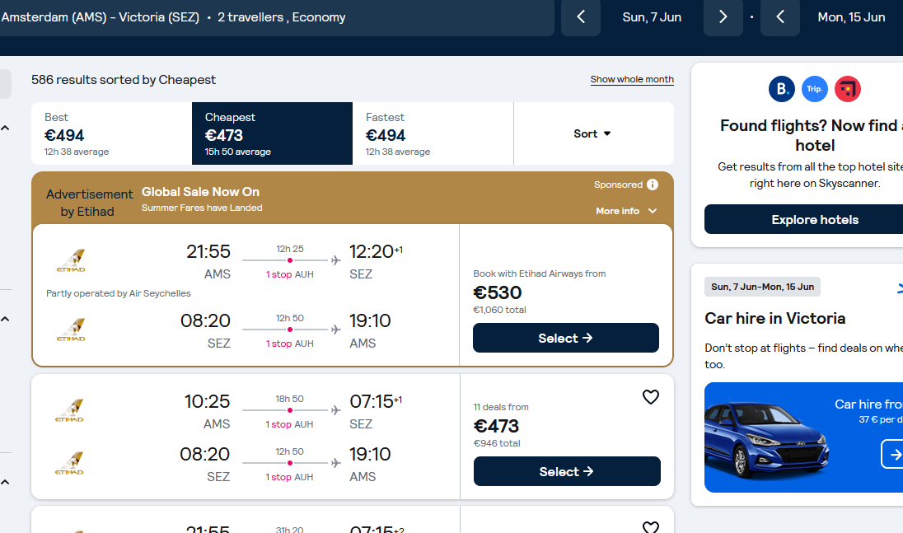
Task: Click the Explore hotels button
Action: (814, 219)
